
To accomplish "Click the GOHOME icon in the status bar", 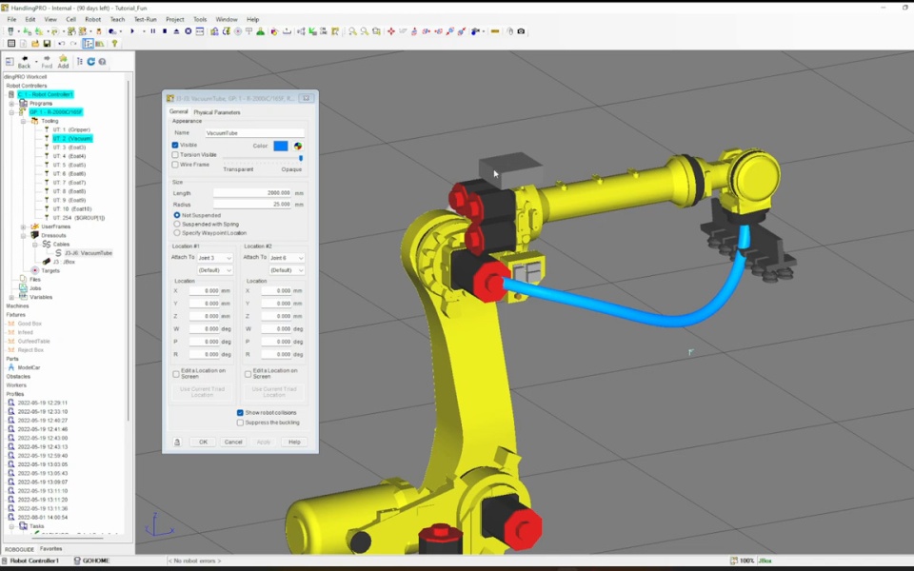I will point(76,560).
